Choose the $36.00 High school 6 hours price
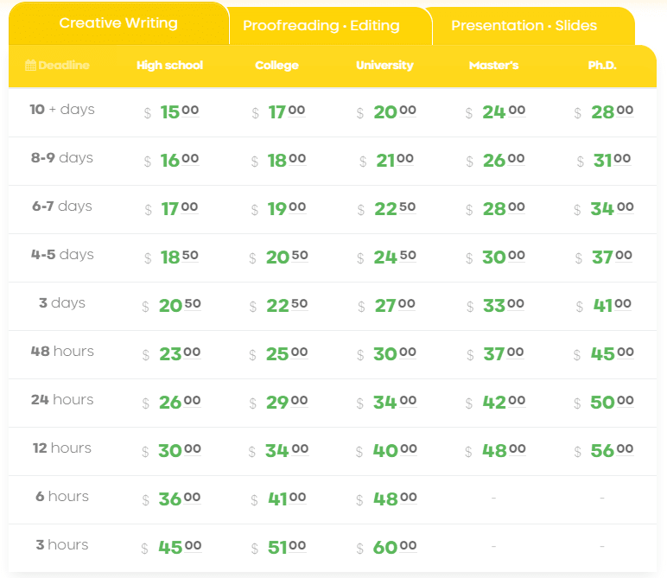This screenshot has height=578, width=667. tap(171, 499)
